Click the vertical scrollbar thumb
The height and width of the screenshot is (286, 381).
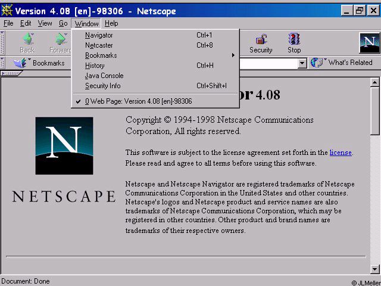click(374, 111)
